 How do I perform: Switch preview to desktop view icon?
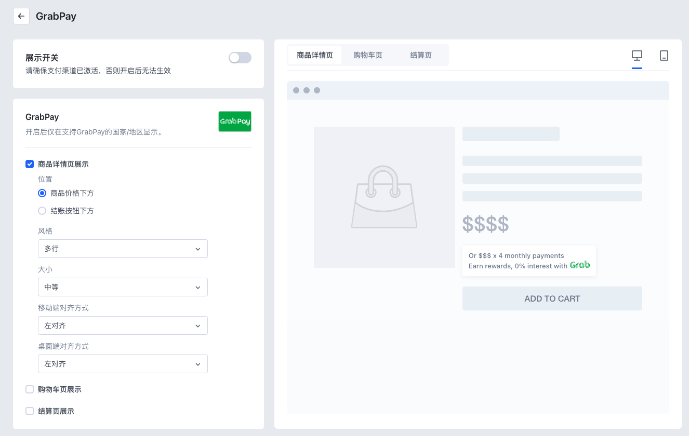click(637, 56)
